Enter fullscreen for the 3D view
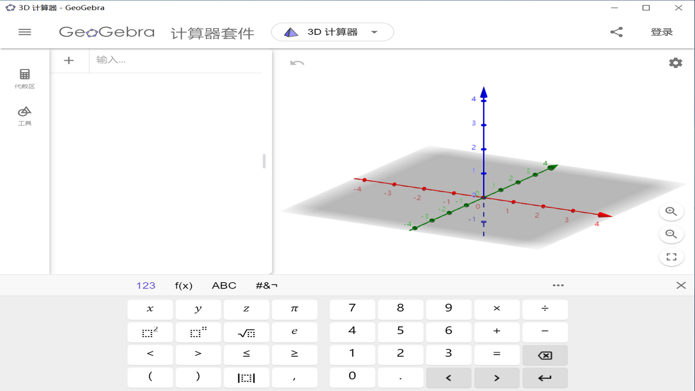The image size is (695, 391). [x=671, y=257]
